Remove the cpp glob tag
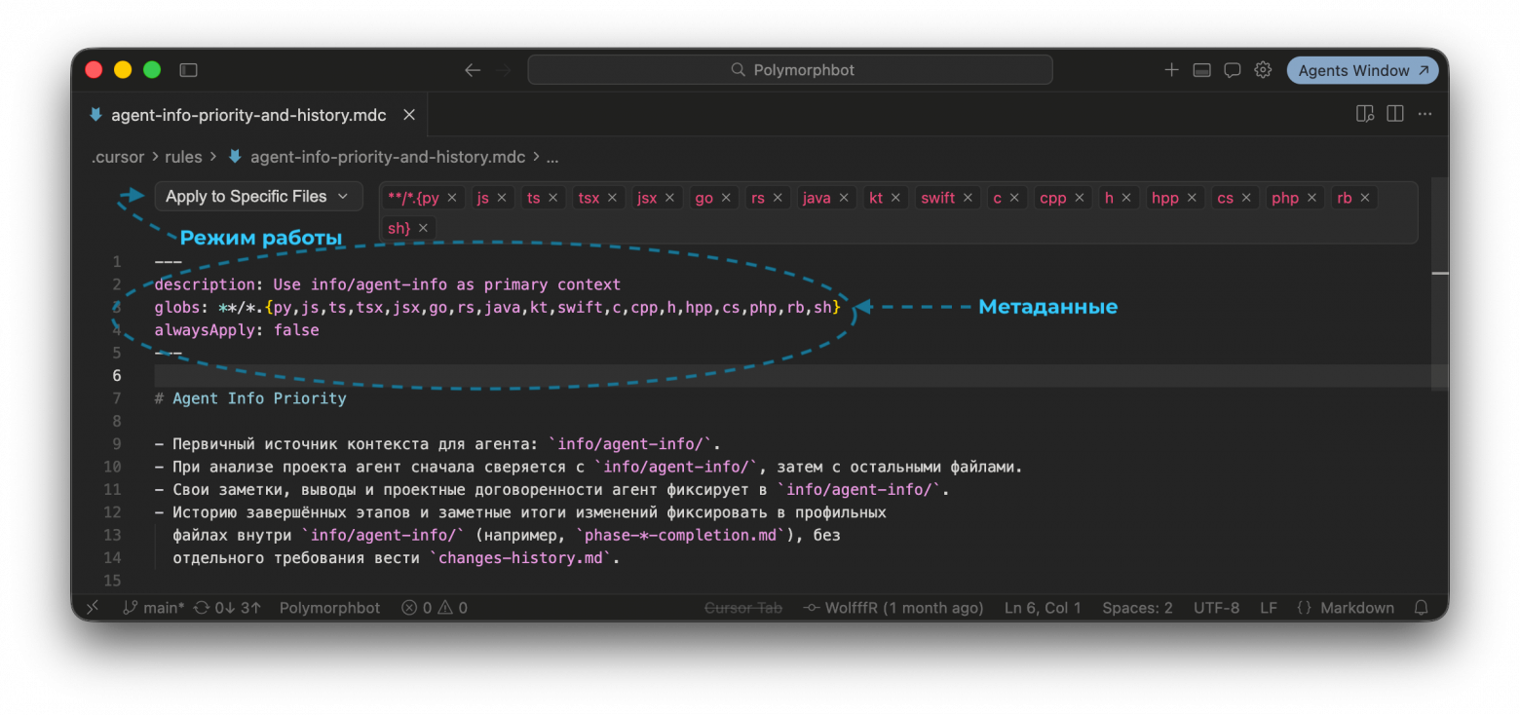 click(1080, 198)
